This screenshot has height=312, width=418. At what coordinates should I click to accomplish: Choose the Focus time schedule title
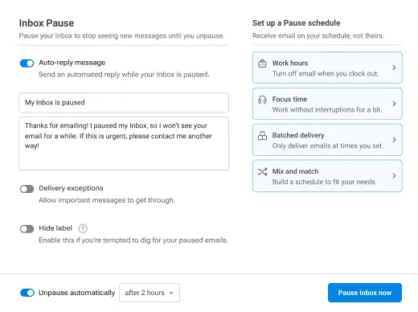coord(289,100)
